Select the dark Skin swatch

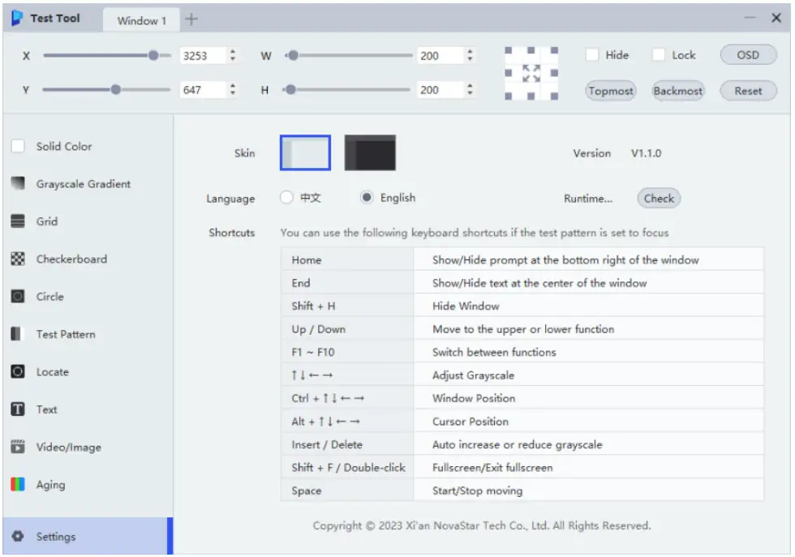point(370,152)
